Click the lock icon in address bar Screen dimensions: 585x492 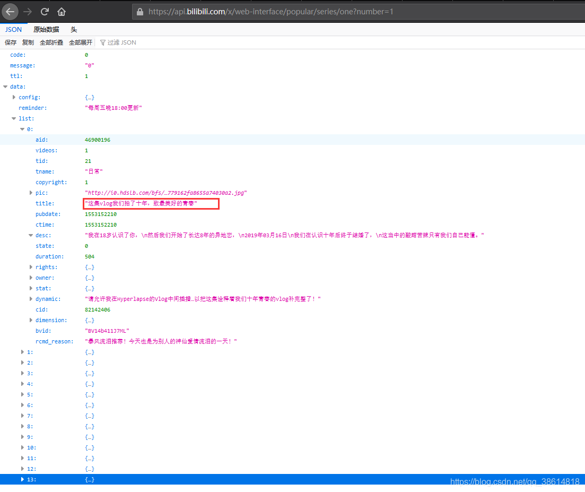[x=140, y=12]
